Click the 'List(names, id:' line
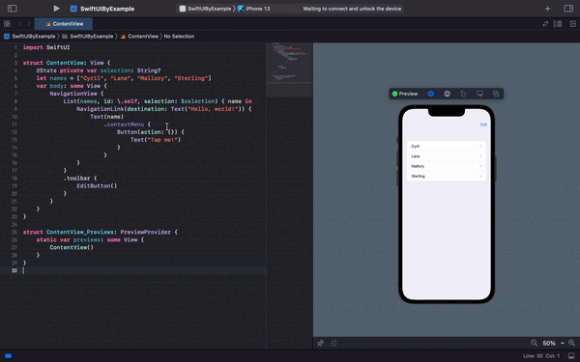 point(158,101)
